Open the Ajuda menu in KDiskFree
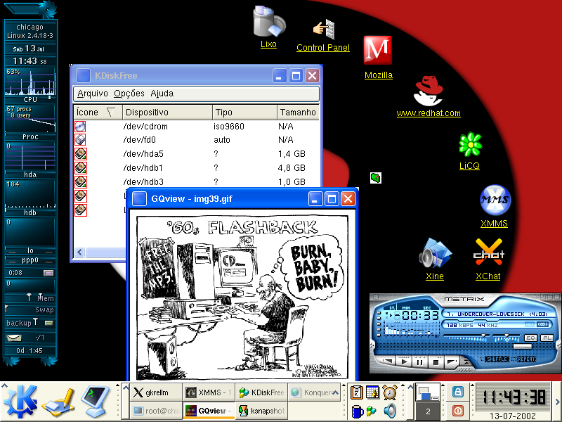The image size is (562, 422). click(162, 94)
